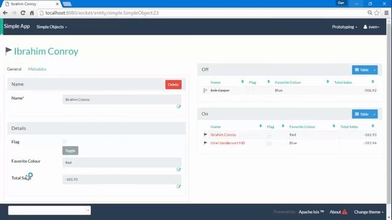
Task: Toggle Flag checkbox in Ibrahim Conroy row
Action: [269, 135]
